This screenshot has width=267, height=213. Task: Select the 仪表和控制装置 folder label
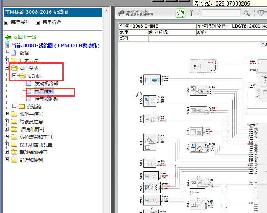(36, 145)
